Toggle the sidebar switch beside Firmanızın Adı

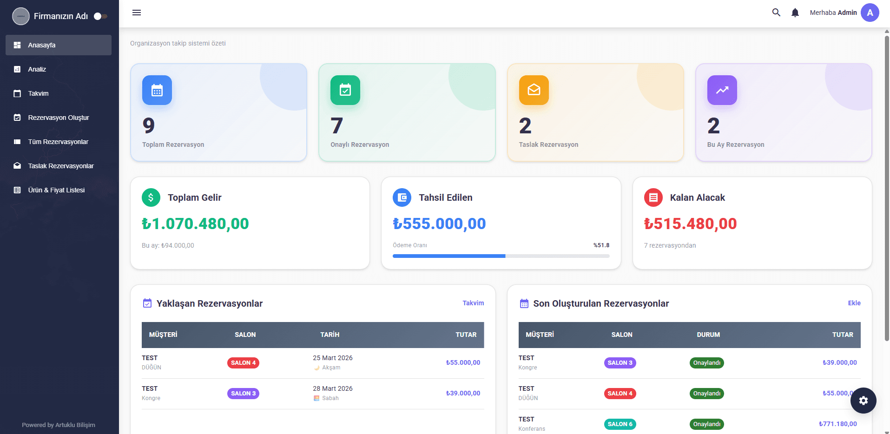(x=100, y=16)
